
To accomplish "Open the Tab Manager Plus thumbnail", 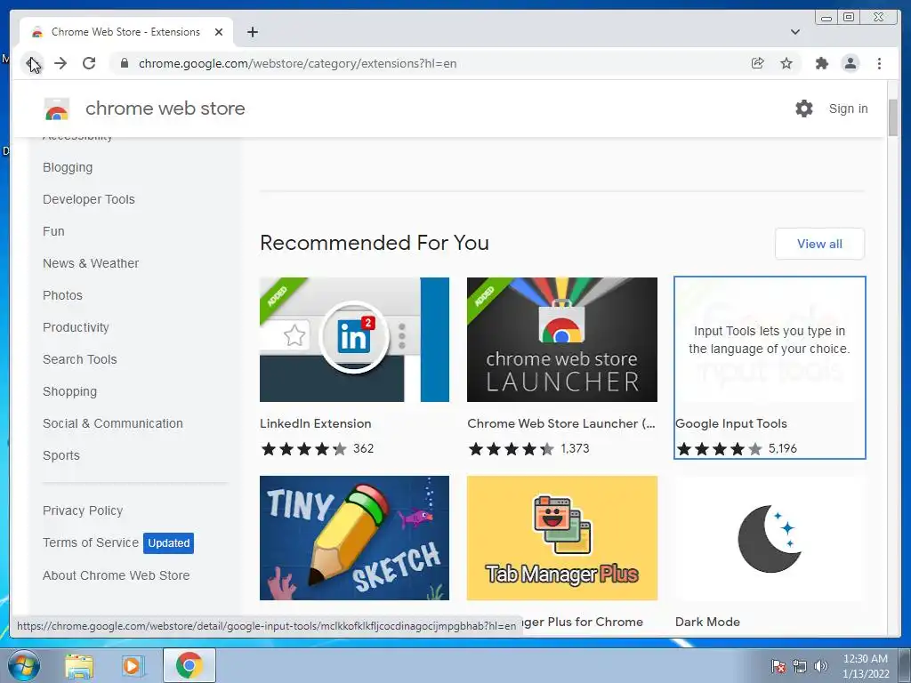I will [562, 538].
